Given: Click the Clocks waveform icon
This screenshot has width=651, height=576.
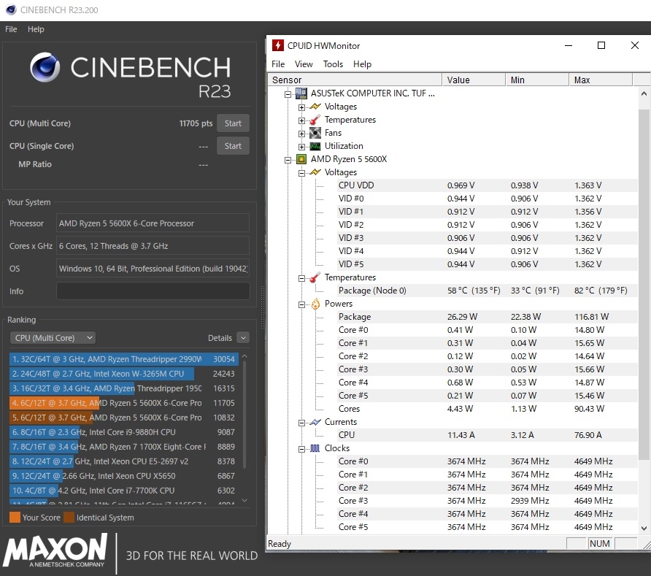Looking at the screenshot, I should (315, 448).
